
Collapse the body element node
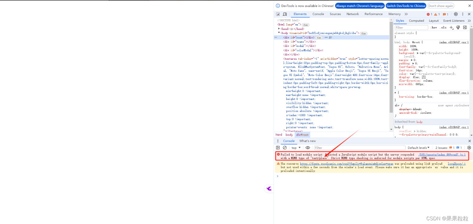[x=279, y=33]
